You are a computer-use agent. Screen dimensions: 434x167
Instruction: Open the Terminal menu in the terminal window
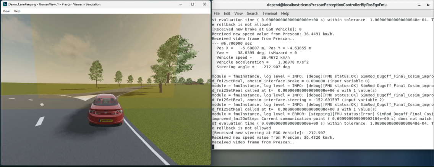click(270, 13)
